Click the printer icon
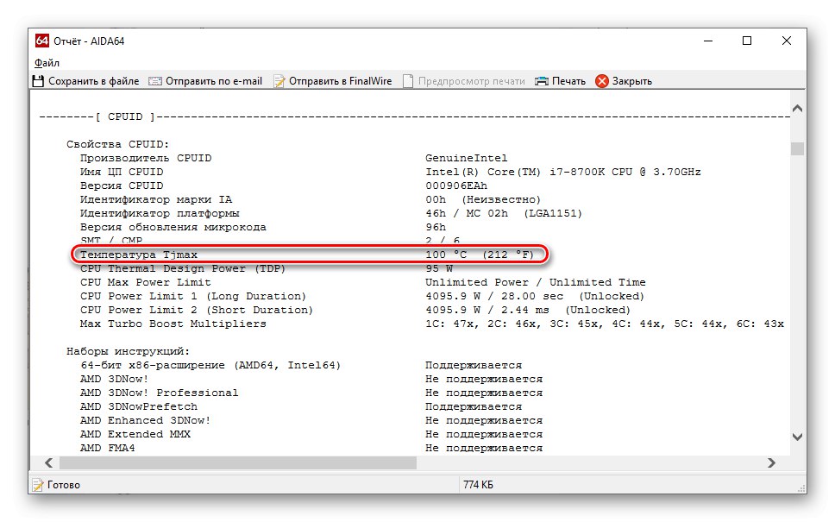835x522 pixels. pyautogui.click(x=541, y=81)
